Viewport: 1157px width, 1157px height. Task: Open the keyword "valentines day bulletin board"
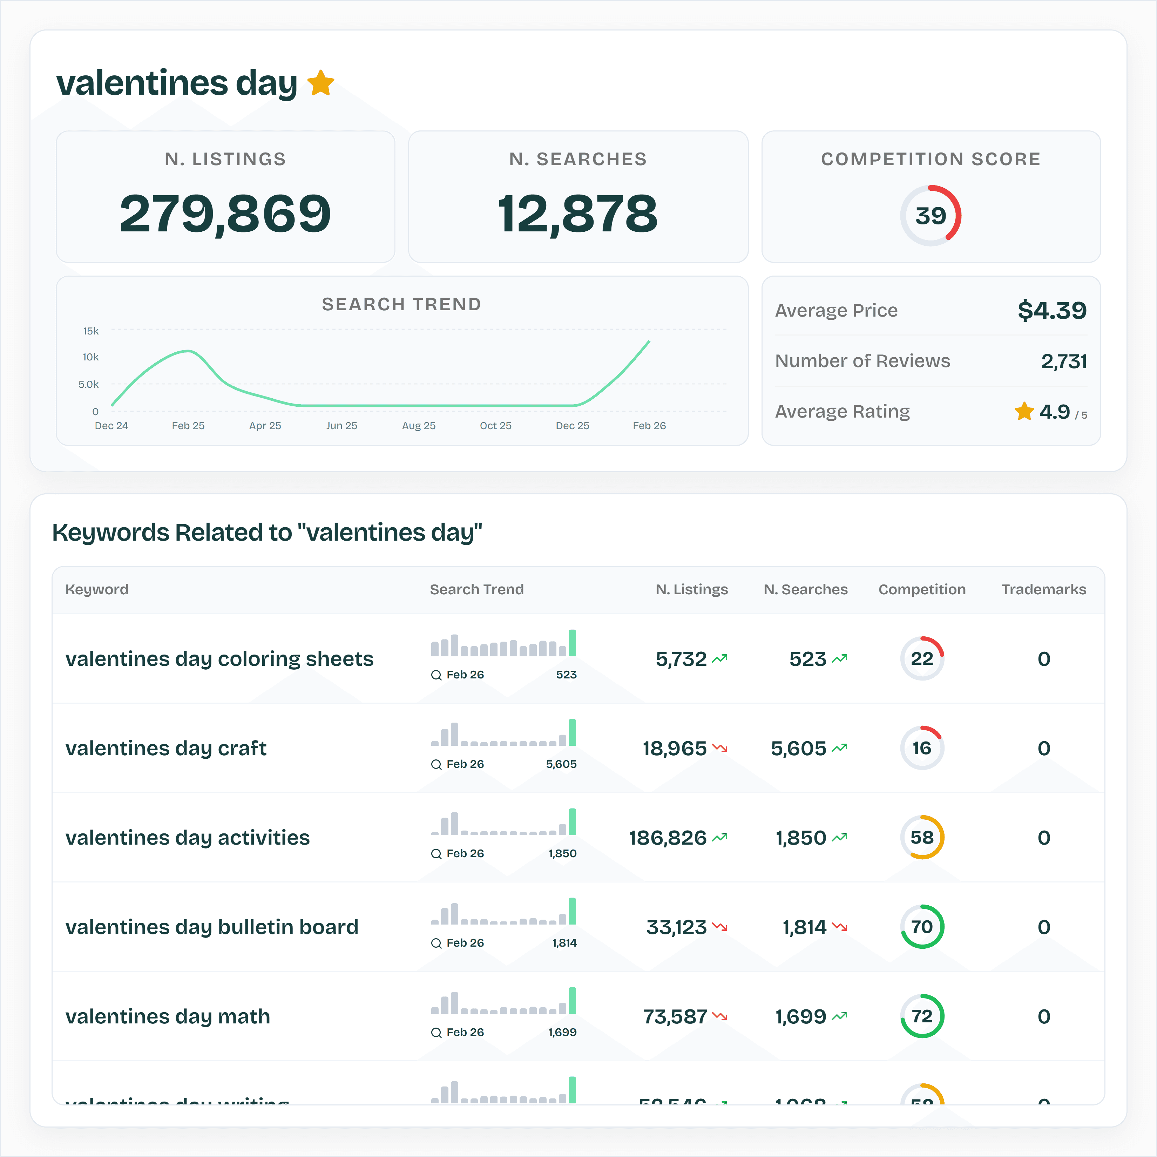point(212,927)
